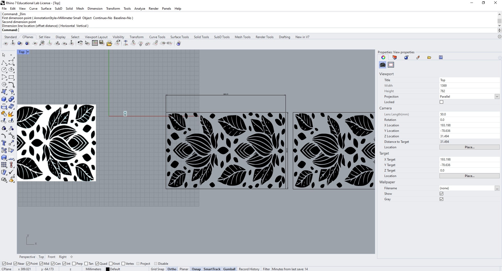Click the wallpaper Filename browse button
Viewport: 502px width, 271px height.
pyautogui.click(x=497, y=188)
